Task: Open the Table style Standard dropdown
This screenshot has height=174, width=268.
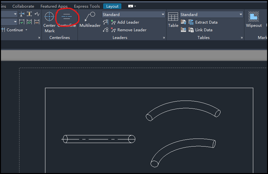Action: [212, 15]
